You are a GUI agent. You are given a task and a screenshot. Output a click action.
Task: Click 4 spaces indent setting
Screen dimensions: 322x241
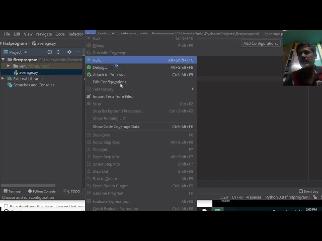pyautogui.click(x=254, y=197)
